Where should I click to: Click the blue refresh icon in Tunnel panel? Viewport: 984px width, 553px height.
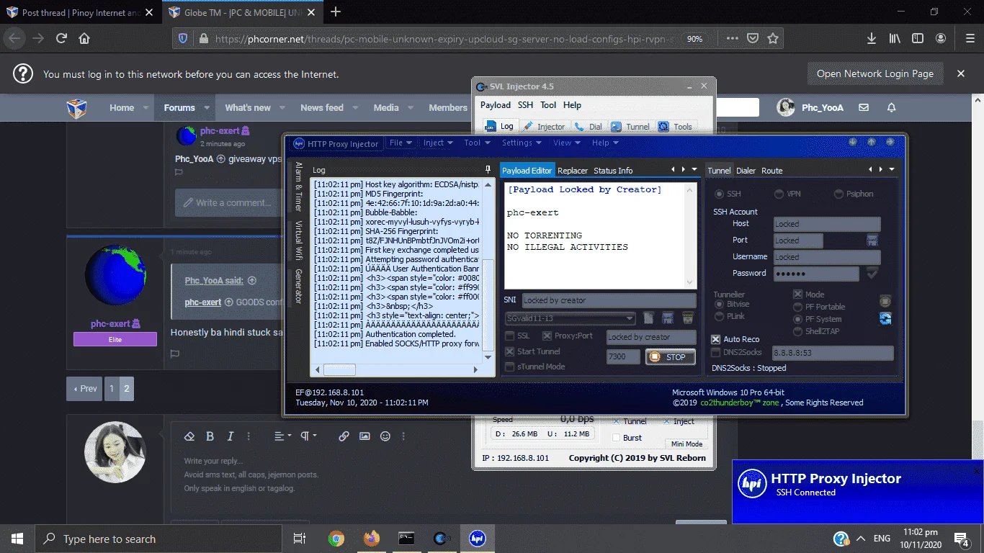click(x=885, y=318)
